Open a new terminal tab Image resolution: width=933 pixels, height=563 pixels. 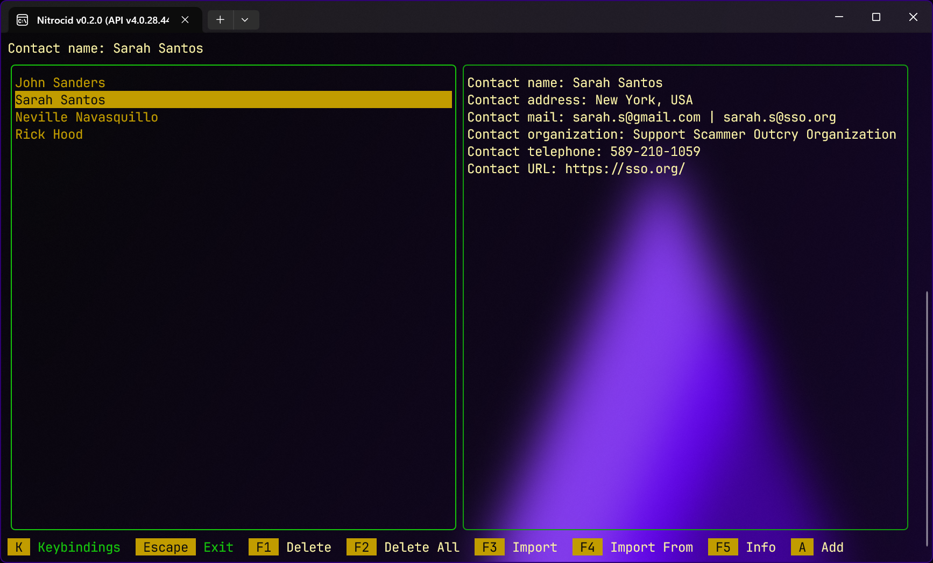(220, 20)
